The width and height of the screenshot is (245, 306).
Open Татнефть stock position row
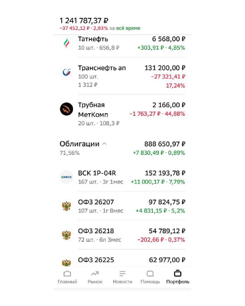(x=122, y=43)
